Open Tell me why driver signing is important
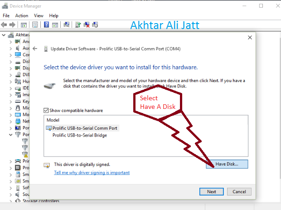The width and height of the screenshot is (281, 210). (x=92, y=173)
